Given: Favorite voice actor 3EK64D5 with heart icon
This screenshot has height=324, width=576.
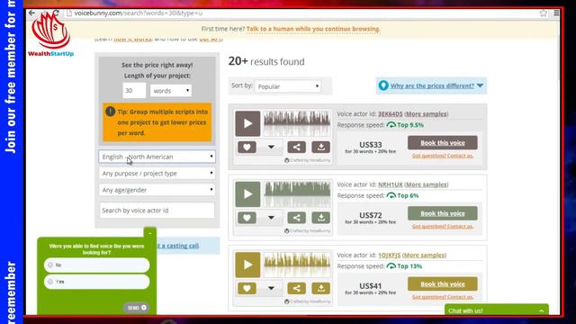Looking at the screenshot, I should point(247,148).
